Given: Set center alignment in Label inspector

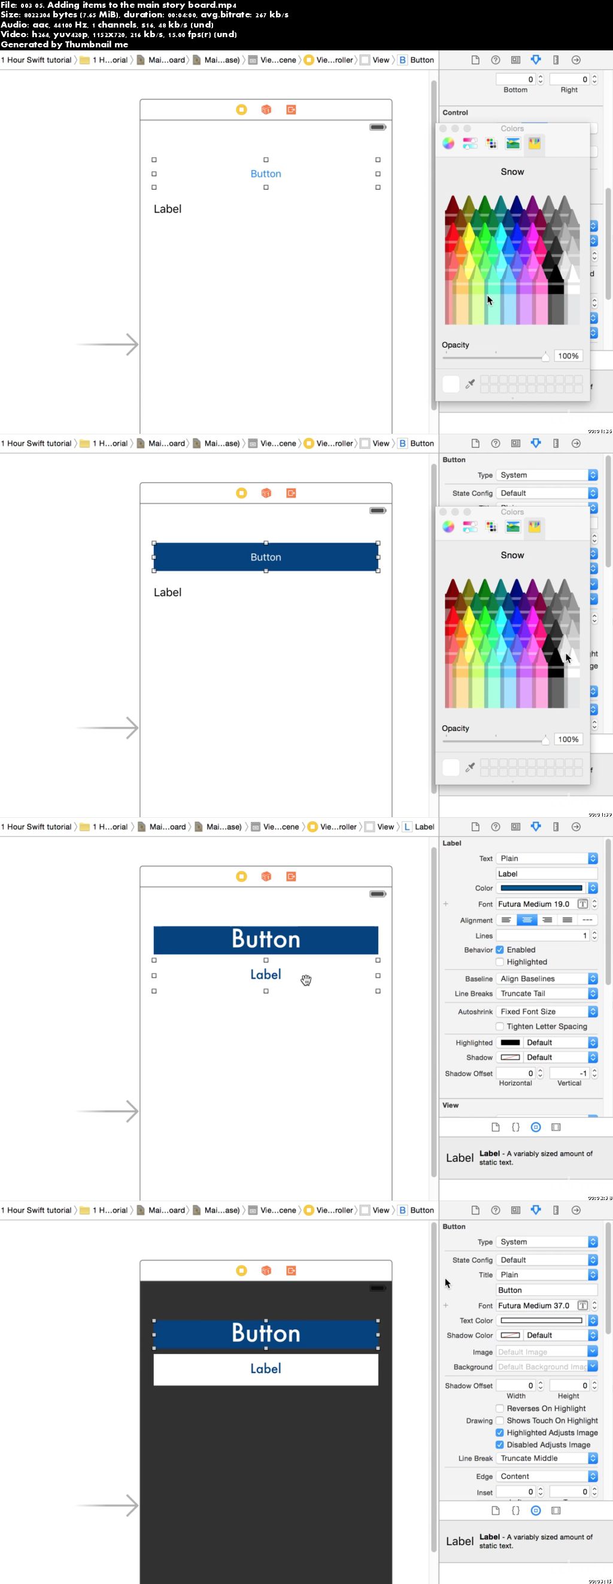Looking at the screenshot, I should click(527, 920).
